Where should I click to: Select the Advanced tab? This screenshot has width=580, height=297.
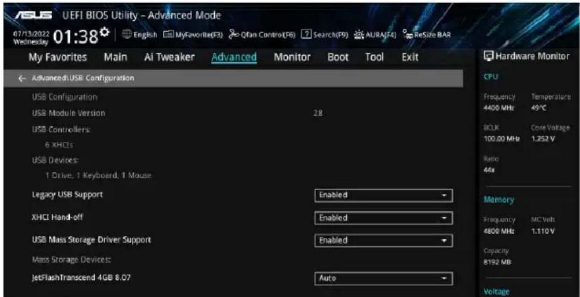234,57
